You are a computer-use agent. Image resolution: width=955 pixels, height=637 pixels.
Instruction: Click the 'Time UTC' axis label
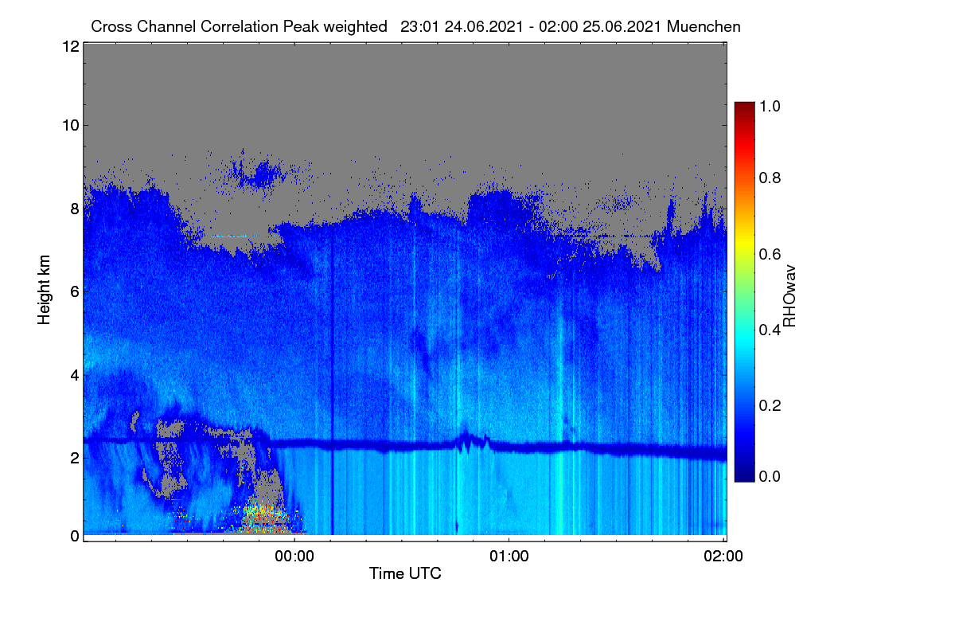[405, 573]
